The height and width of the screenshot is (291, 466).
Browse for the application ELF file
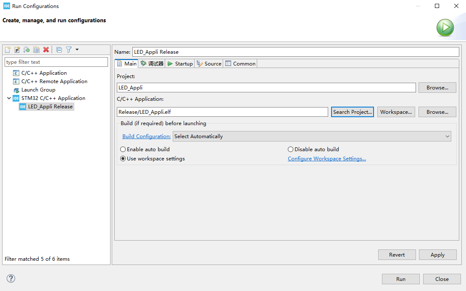437,112
